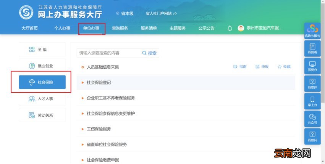Screen dimensions: 325x164
Task: Select the 劳动关系 category label
Action: (x=45, y=115)
